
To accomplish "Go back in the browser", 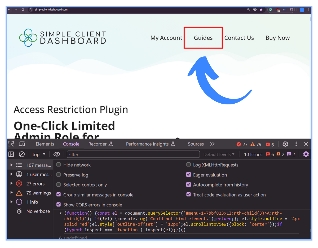I will (x=9, y=10).
